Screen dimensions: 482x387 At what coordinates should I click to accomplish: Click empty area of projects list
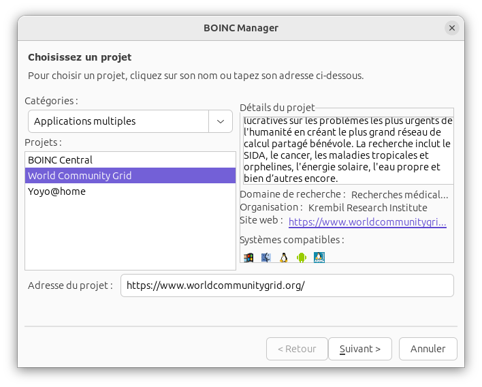(x=129, y=235)
